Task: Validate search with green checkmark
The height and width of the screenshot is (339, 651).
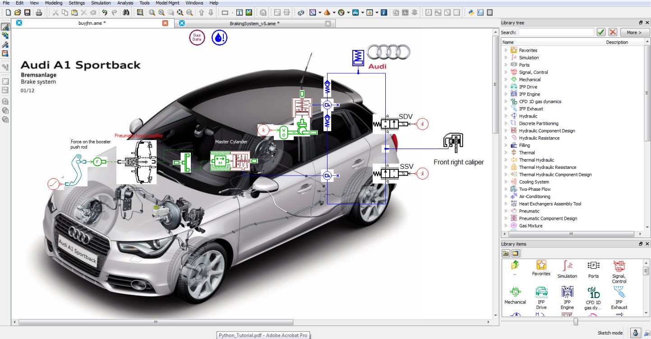Action: (x=601, y=32)
